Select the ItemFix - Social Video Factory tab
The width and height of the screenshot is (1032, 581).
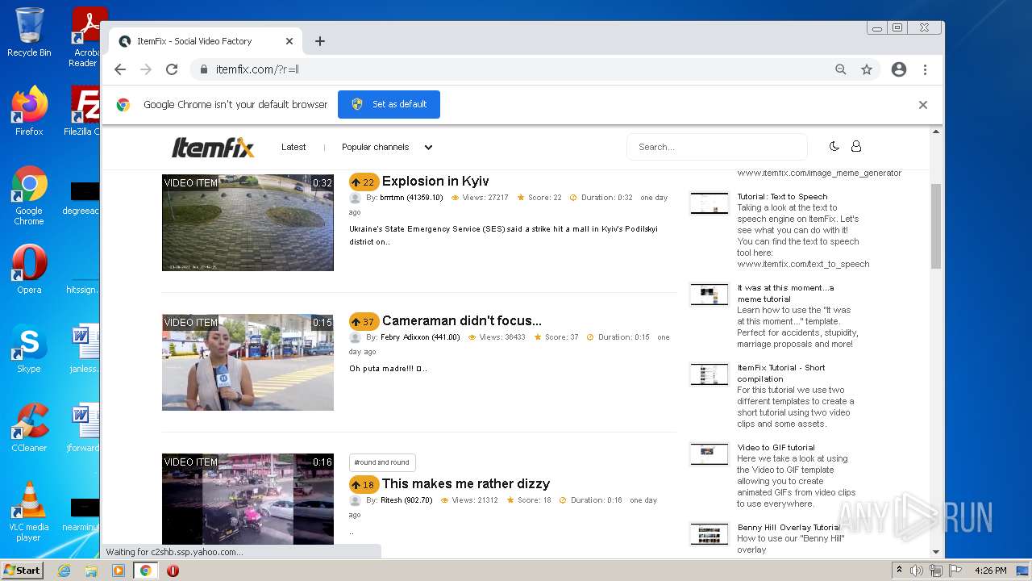[x=206, y=41]
